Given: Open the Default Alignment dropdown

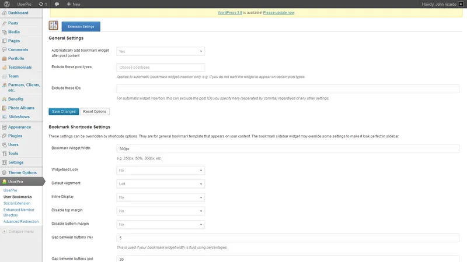Looking at the screenshot, I should pyautogui.click(x=161, y=184).
